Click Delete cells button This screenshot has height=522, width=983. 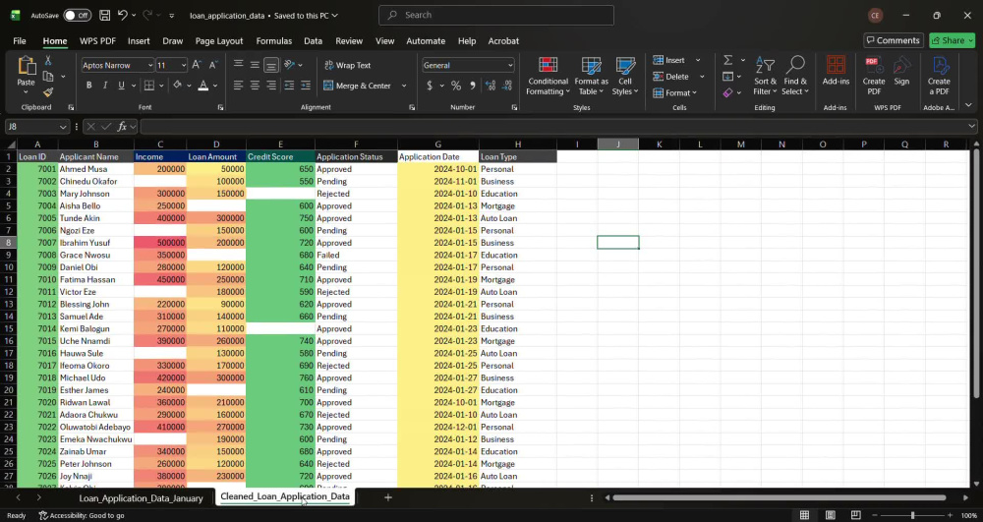point(670,77)
